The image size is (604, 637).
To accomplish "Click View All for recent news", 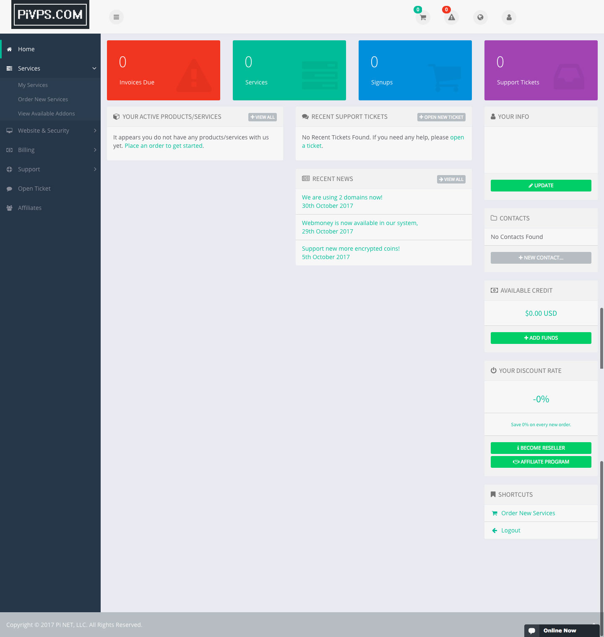I will point(451,179).
